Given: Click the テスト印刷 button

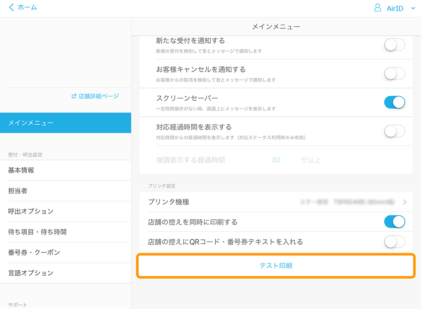Looking at the screenshot, I should 276,266.
